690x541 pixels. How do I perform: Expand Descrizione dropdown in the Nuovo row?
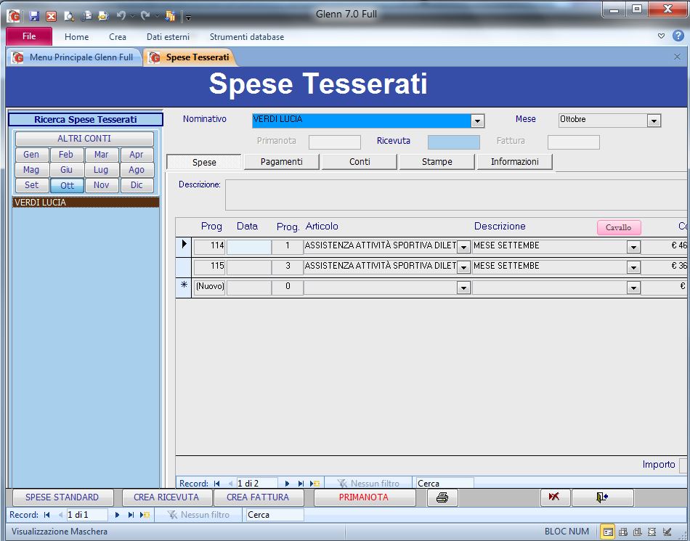click(x=633, y=288)
